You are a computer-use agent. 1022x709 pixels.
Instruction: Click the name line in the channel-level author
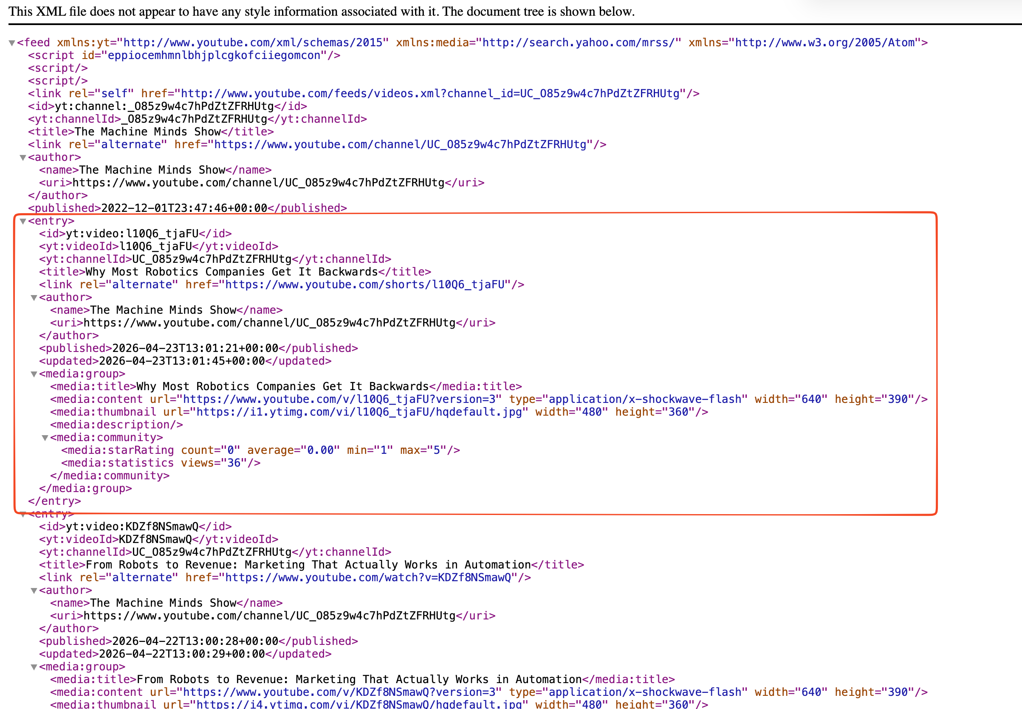coord(155,170)
